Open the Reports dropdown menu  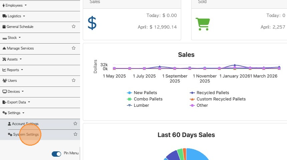(x=13, y=70)
